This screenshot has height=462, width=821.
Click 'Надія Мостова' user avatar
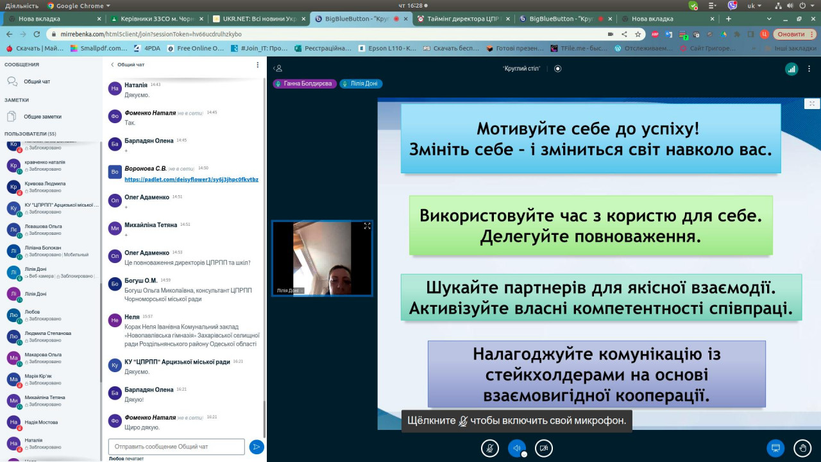(x=13, y=422)
